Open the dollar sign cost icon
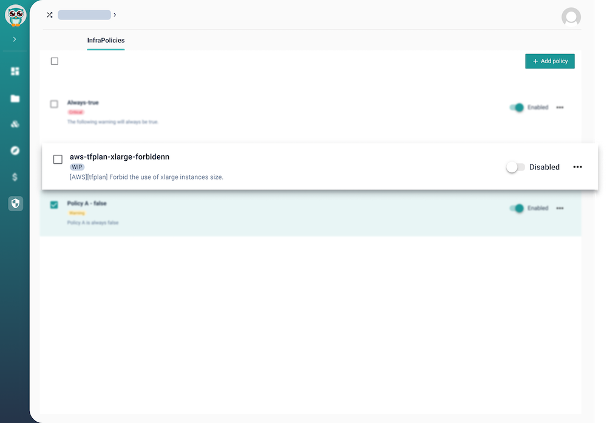The height and width of the screenshot is (423, 607). point(15,177)
